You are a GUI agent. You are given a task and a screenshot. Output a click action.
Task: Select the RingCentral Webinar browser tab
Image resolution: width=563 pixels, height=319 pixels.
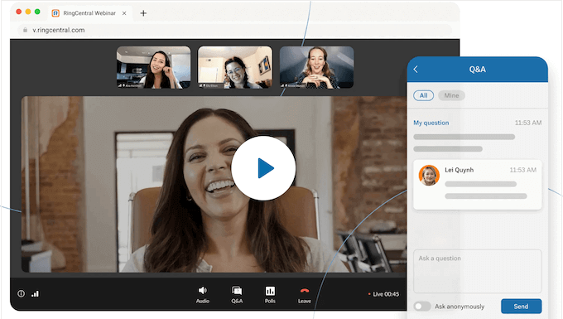click(89, 13)
